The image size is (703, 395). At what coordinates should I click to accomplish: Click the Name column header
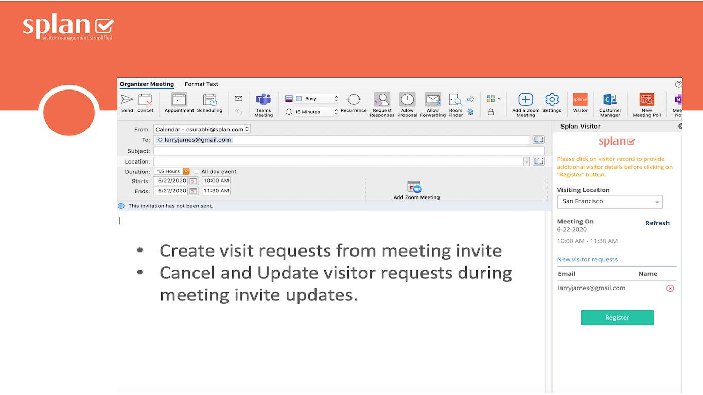[647, 274]
